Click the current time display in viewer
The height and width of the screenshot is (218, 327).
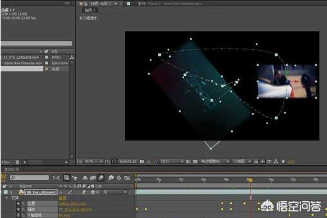pyautogui.click(x=128, y=162)
